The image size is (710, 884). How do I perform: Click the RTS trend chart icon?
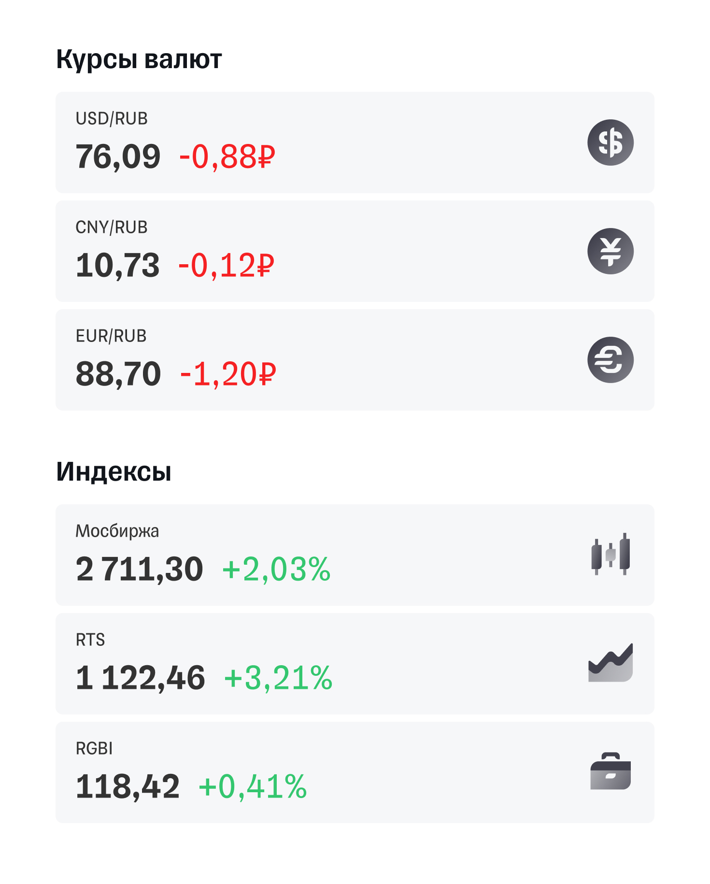tap(610, 663)
